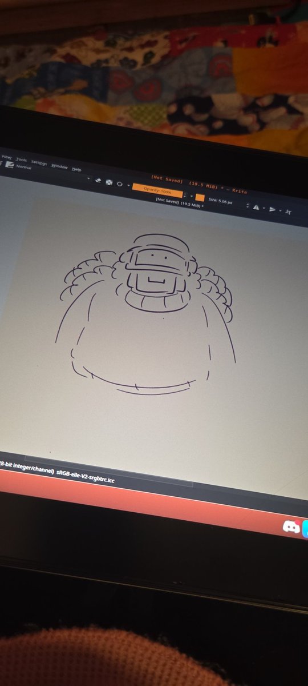Viewport: 308px width, 686px height.
Task: Toggle the vertical mirror tool icon
Action: point(273,210)
